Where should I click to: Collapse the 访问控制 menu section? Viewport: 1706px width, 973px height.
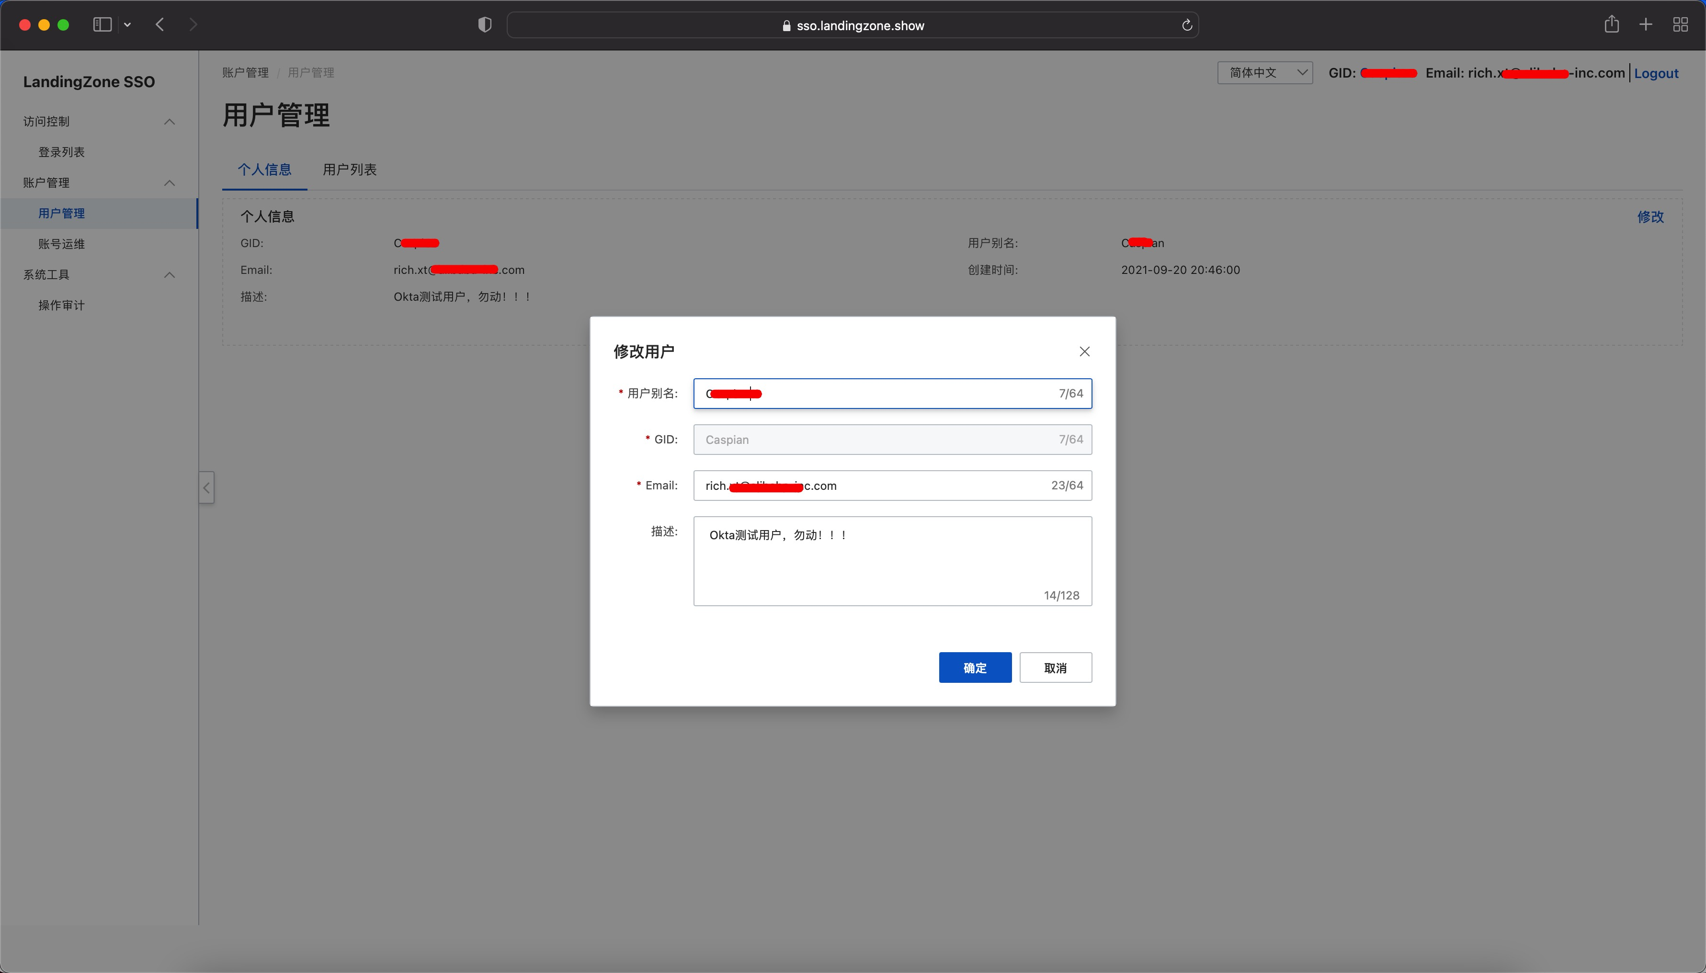170,122
